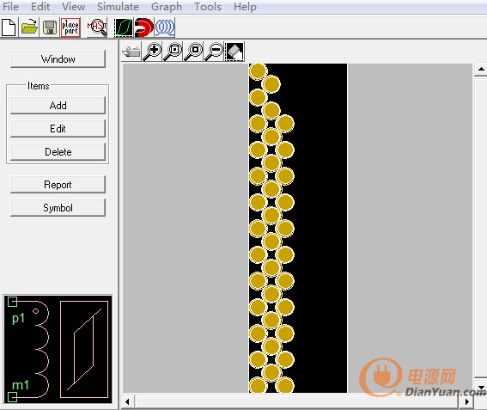
Task: Click the Report button
Action: 58,185
